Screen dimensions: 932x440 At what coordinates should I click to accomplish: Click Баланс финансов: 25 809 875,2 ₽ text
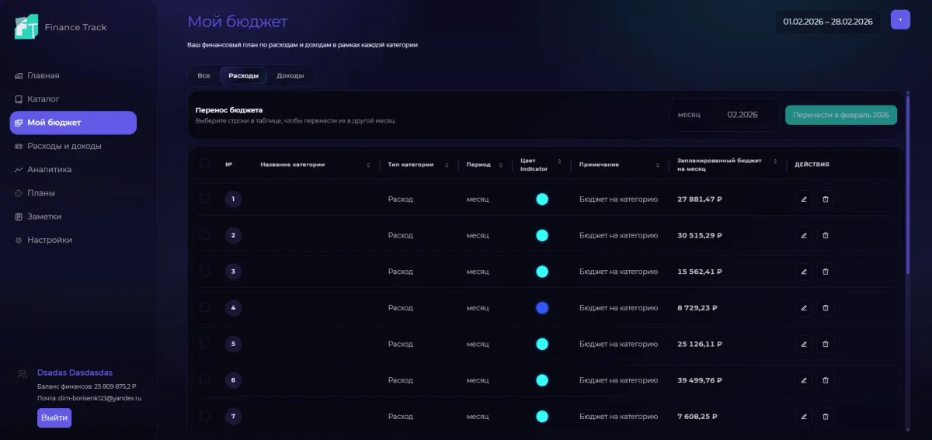87,386
